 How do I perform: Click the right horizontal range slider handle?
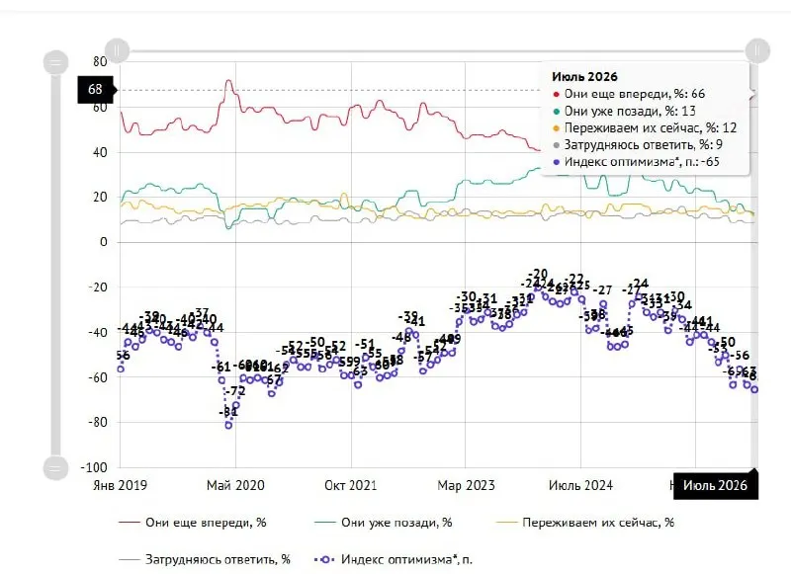[757, 51]
